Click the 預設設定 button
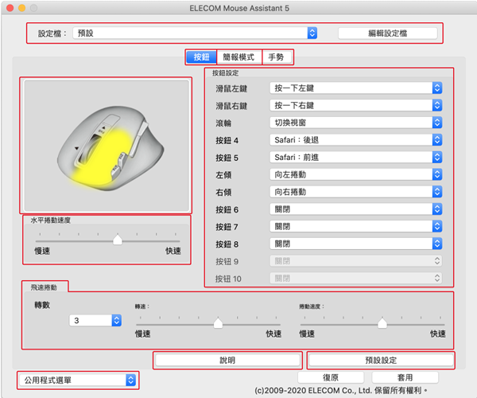Image resolution: width=477 pixels, height=398 pixels. (x=381, y=361)
